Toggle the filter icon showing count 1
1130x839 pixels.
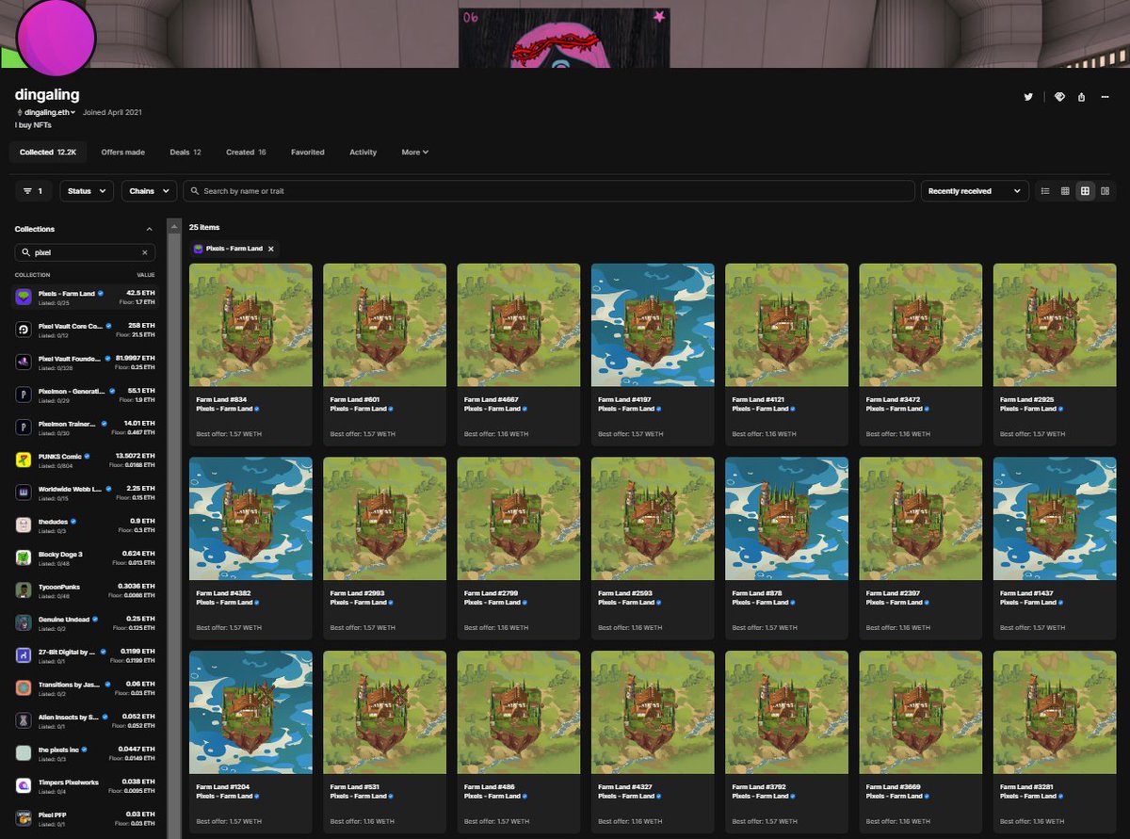[x=33, y=191]
